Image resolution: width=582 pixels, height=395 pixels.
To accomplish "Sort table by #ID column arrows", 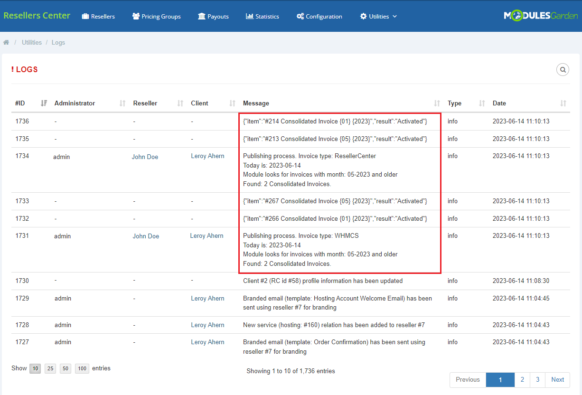I will 44,103.
